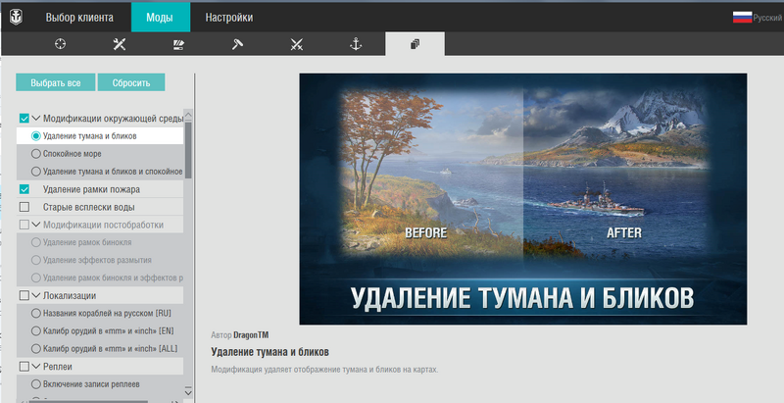Click author name DragonTM
The width and height of the screenshot is (784, 403).
click(x=251, y=335)
